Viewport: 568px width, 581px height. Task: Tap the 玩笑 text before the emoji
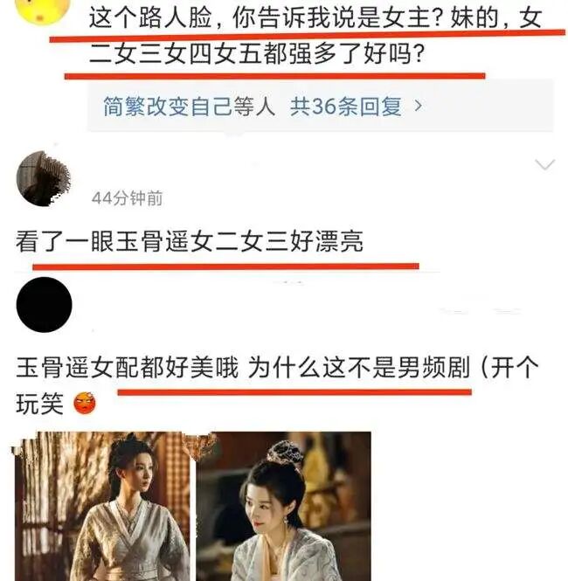coord(39,403)
